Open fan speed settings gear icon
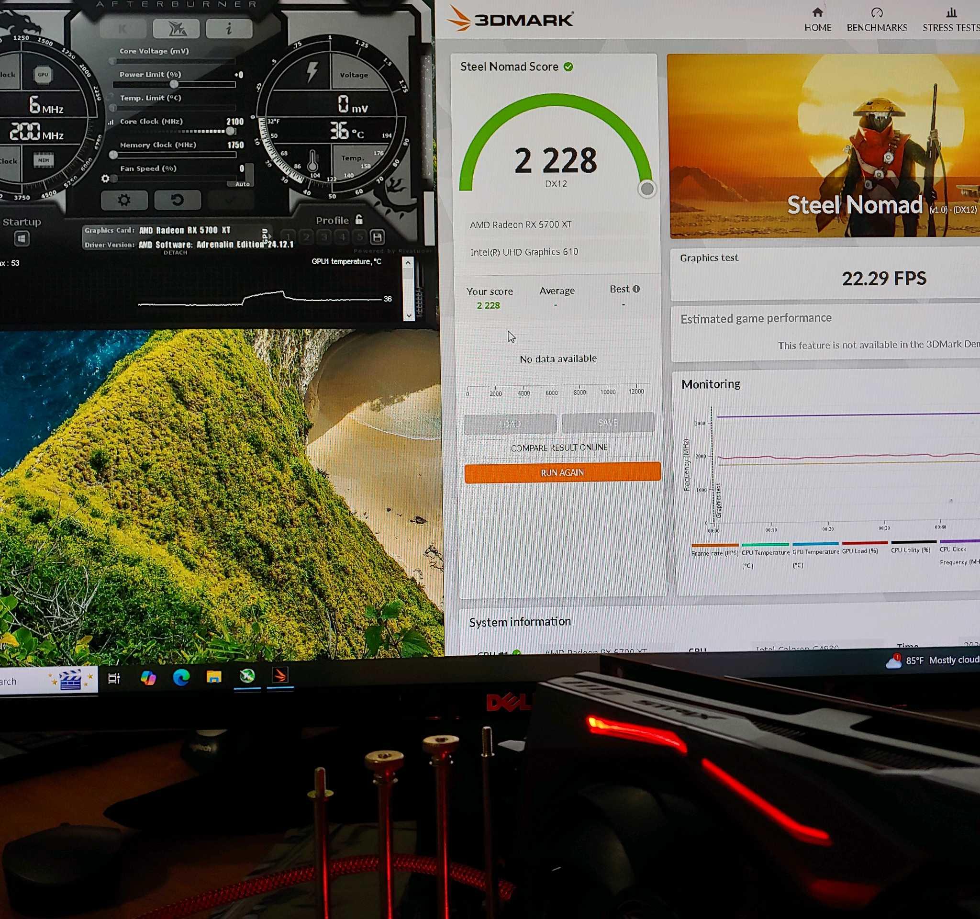 pos(105,179)
